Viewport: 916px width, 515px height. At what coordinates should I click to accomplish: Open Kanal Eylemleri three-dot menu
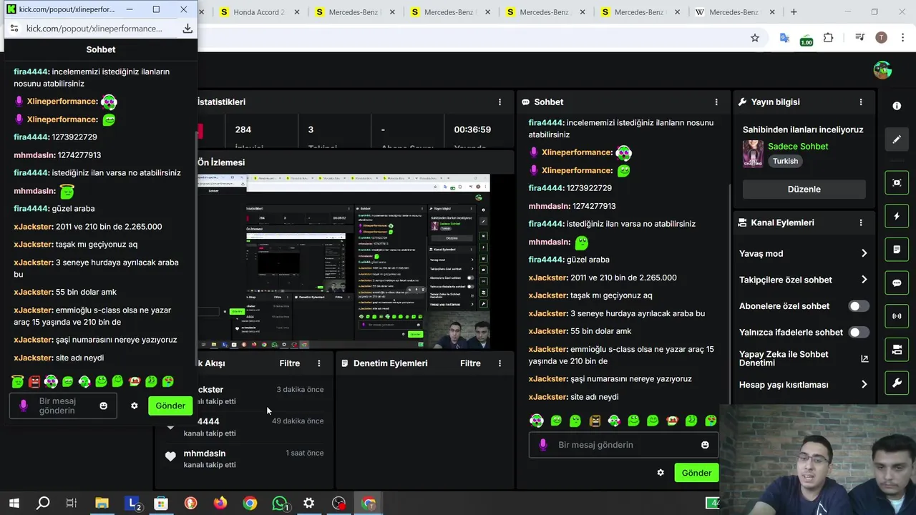point(861,223)
